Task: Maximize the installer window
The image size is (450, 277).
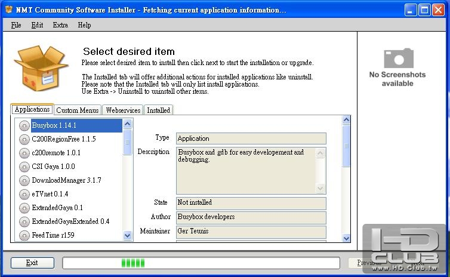Action: click(x=424, y=10)
